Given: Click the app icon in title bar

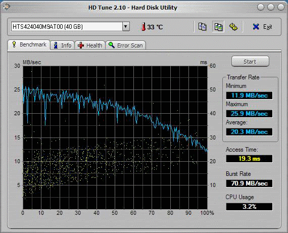Looking at the screenshot, I should [x=7, y=8].
